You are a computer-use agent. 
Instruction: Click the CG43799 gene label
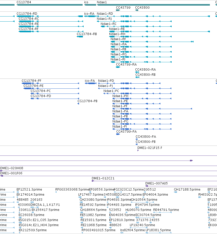pyautogui.click(x=123, y=7)
